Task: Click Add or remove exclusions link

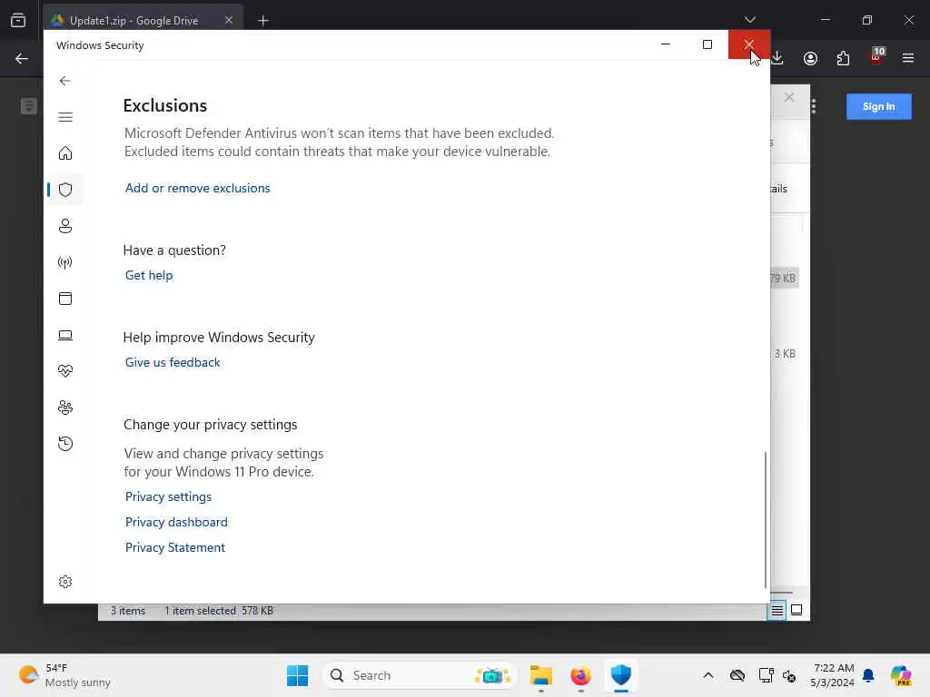Action: (x=197, y=188)
